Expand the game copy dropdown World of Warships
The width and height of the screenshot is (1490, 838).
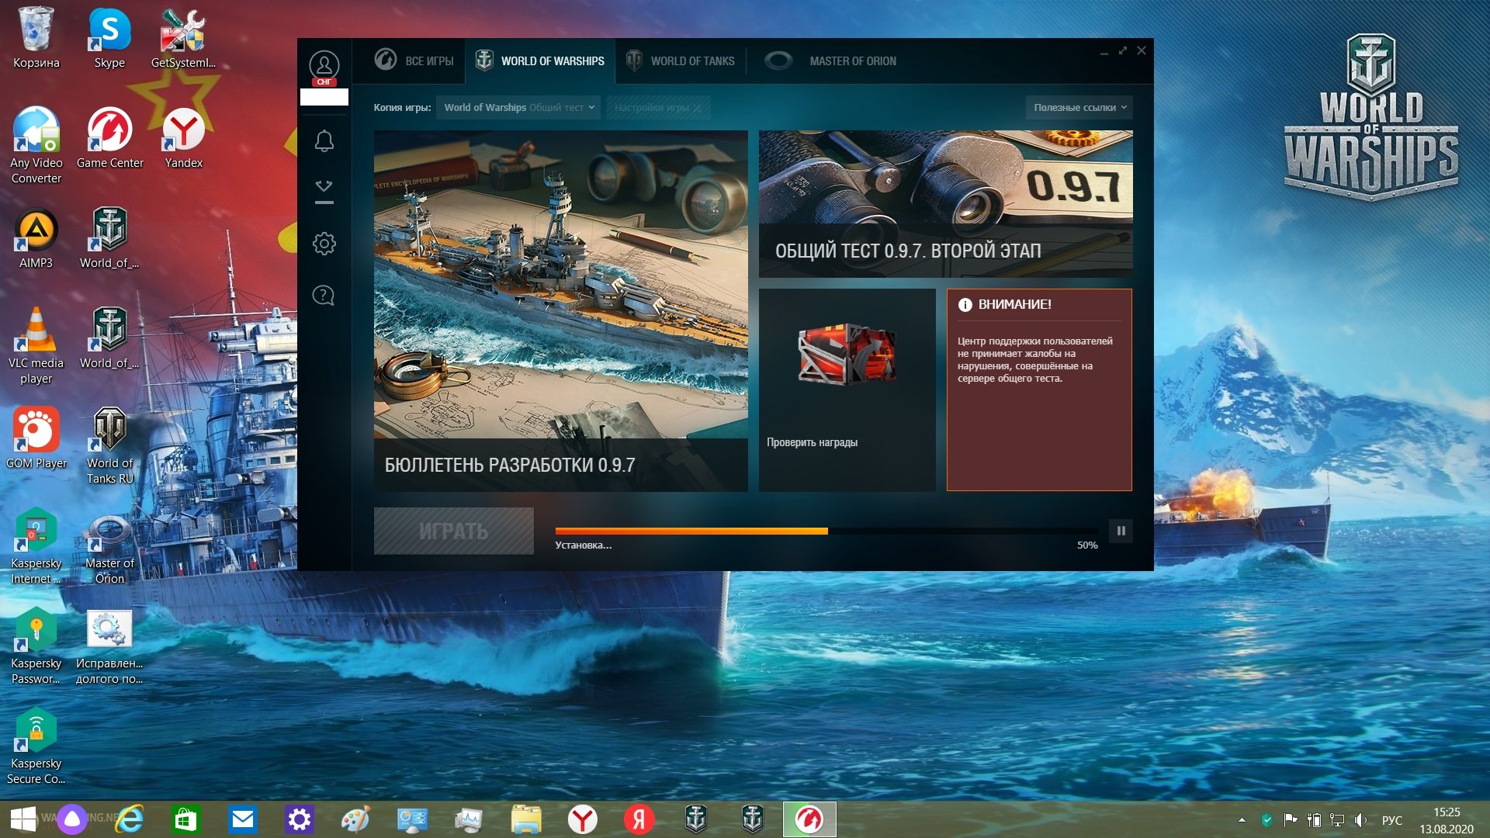[x=519, y=108]
